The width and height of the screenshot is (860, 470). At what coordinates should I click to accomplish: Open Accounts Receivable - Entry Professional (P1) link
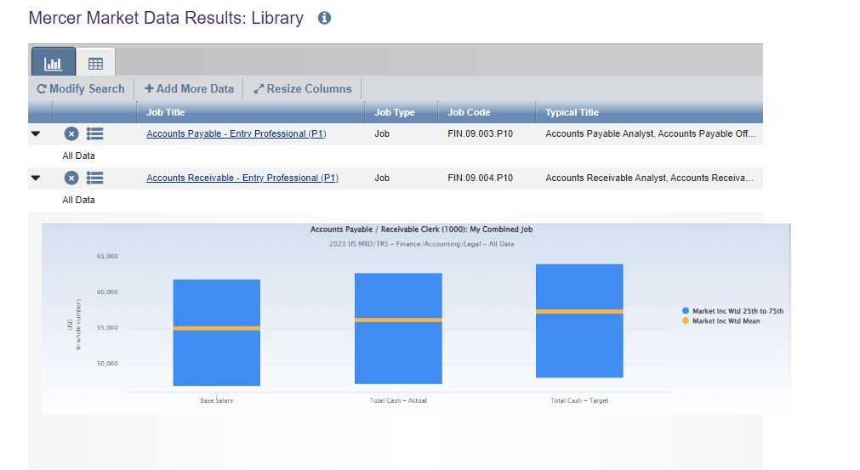[242, 178]
